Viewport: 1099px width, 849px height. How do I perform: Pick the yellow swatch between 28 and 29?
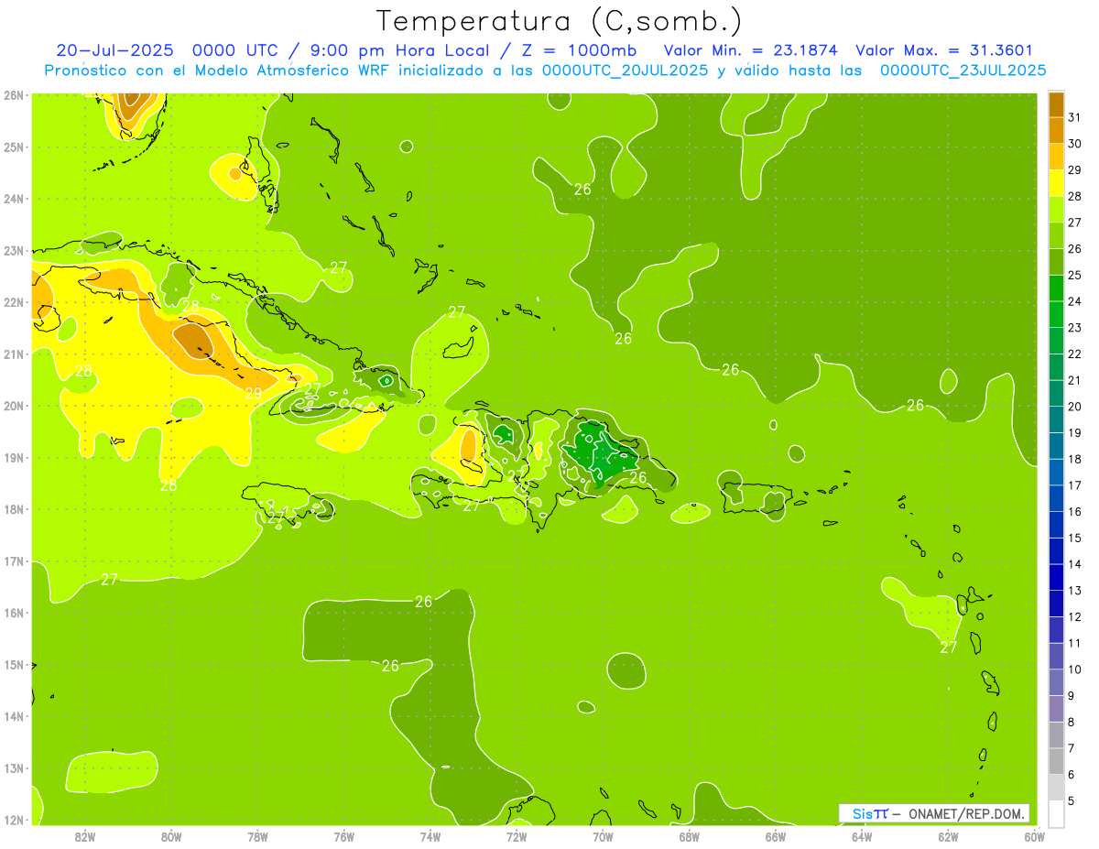point(1056,183)
